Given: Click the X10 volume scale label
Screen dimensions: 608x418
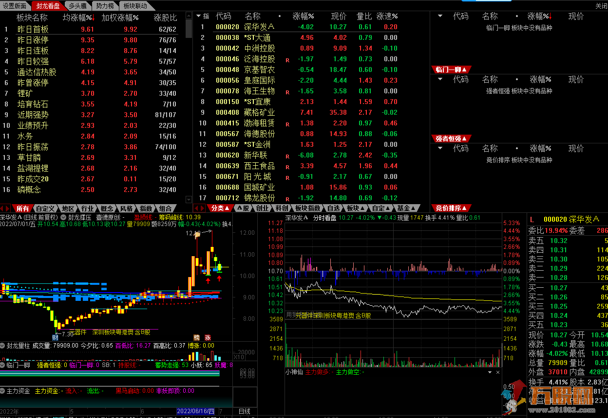Looking at the screenshot, I should (x=239, y=357).
